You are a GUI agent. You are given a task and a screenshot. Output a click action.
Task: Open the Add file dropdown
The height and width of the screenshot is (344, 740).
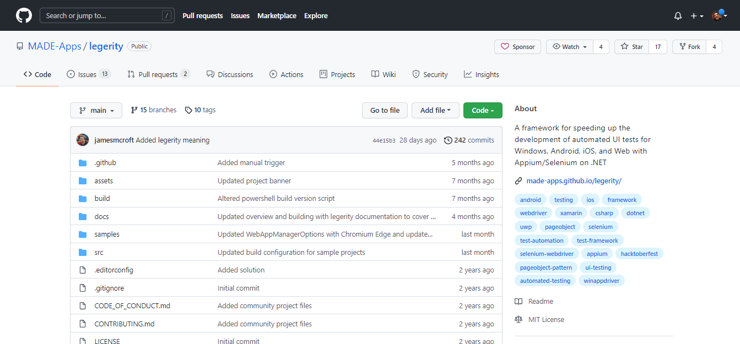click(x=435, y=110)
